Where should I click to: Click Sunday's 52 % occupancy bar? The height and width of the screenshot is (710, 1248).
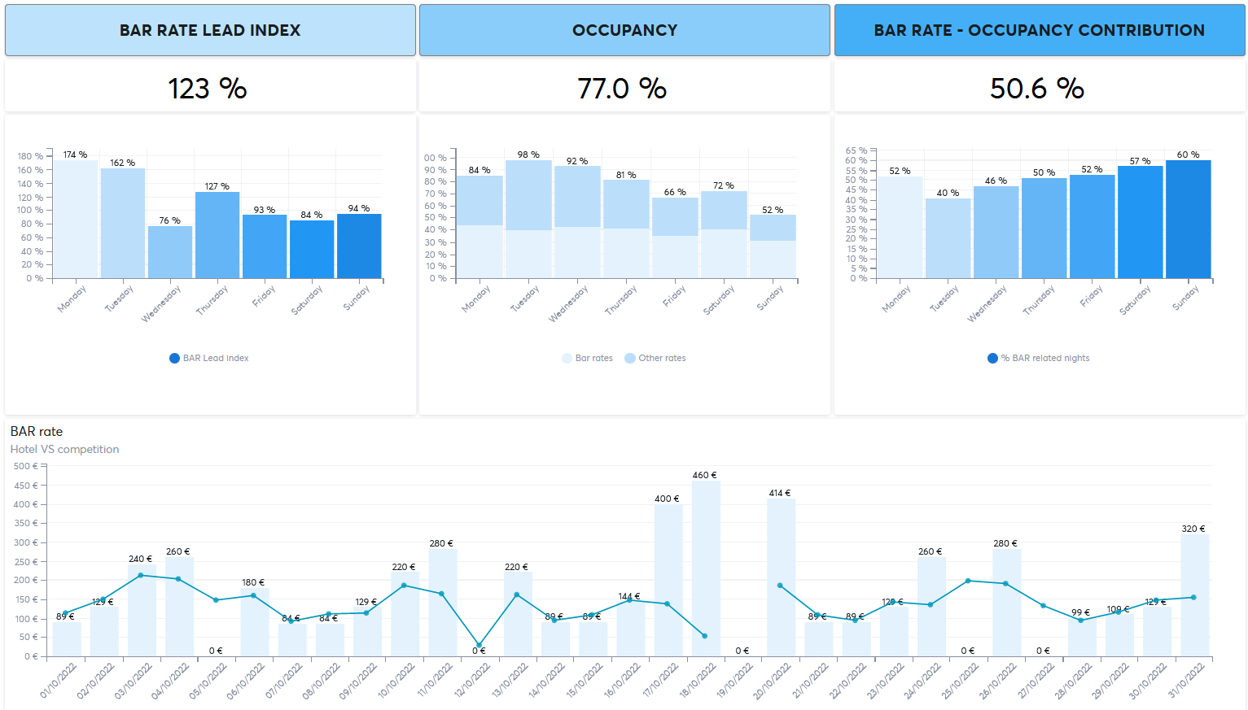(773, 246)
